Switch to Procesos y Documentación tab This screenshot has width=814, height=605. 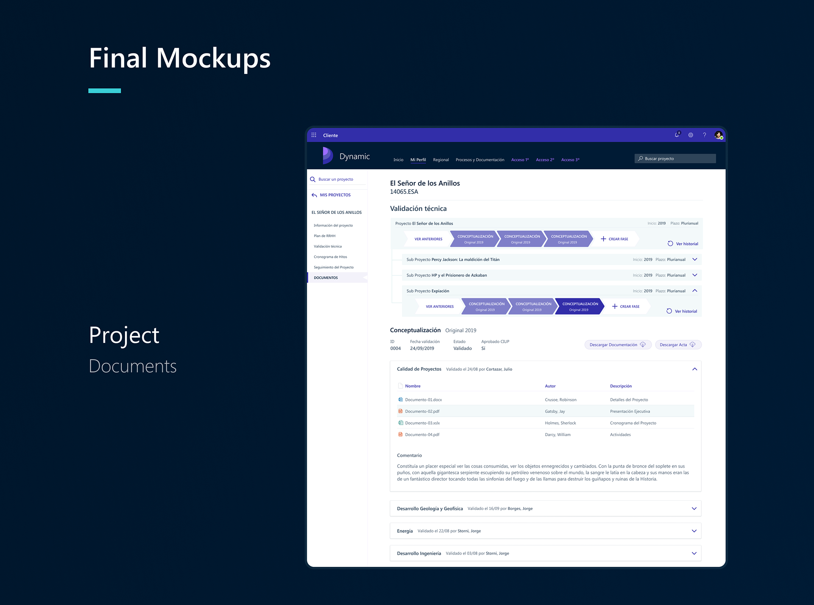coord(479,160)
